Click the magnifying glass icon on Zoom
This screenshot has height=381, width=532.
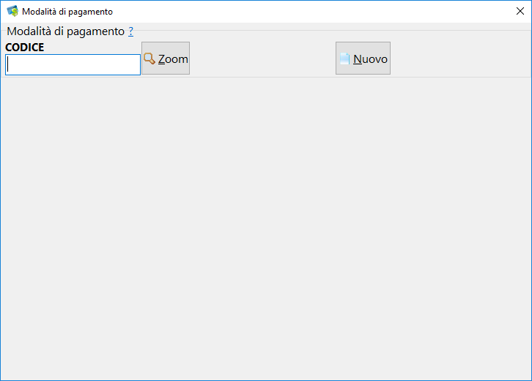(x=149, y=59)
